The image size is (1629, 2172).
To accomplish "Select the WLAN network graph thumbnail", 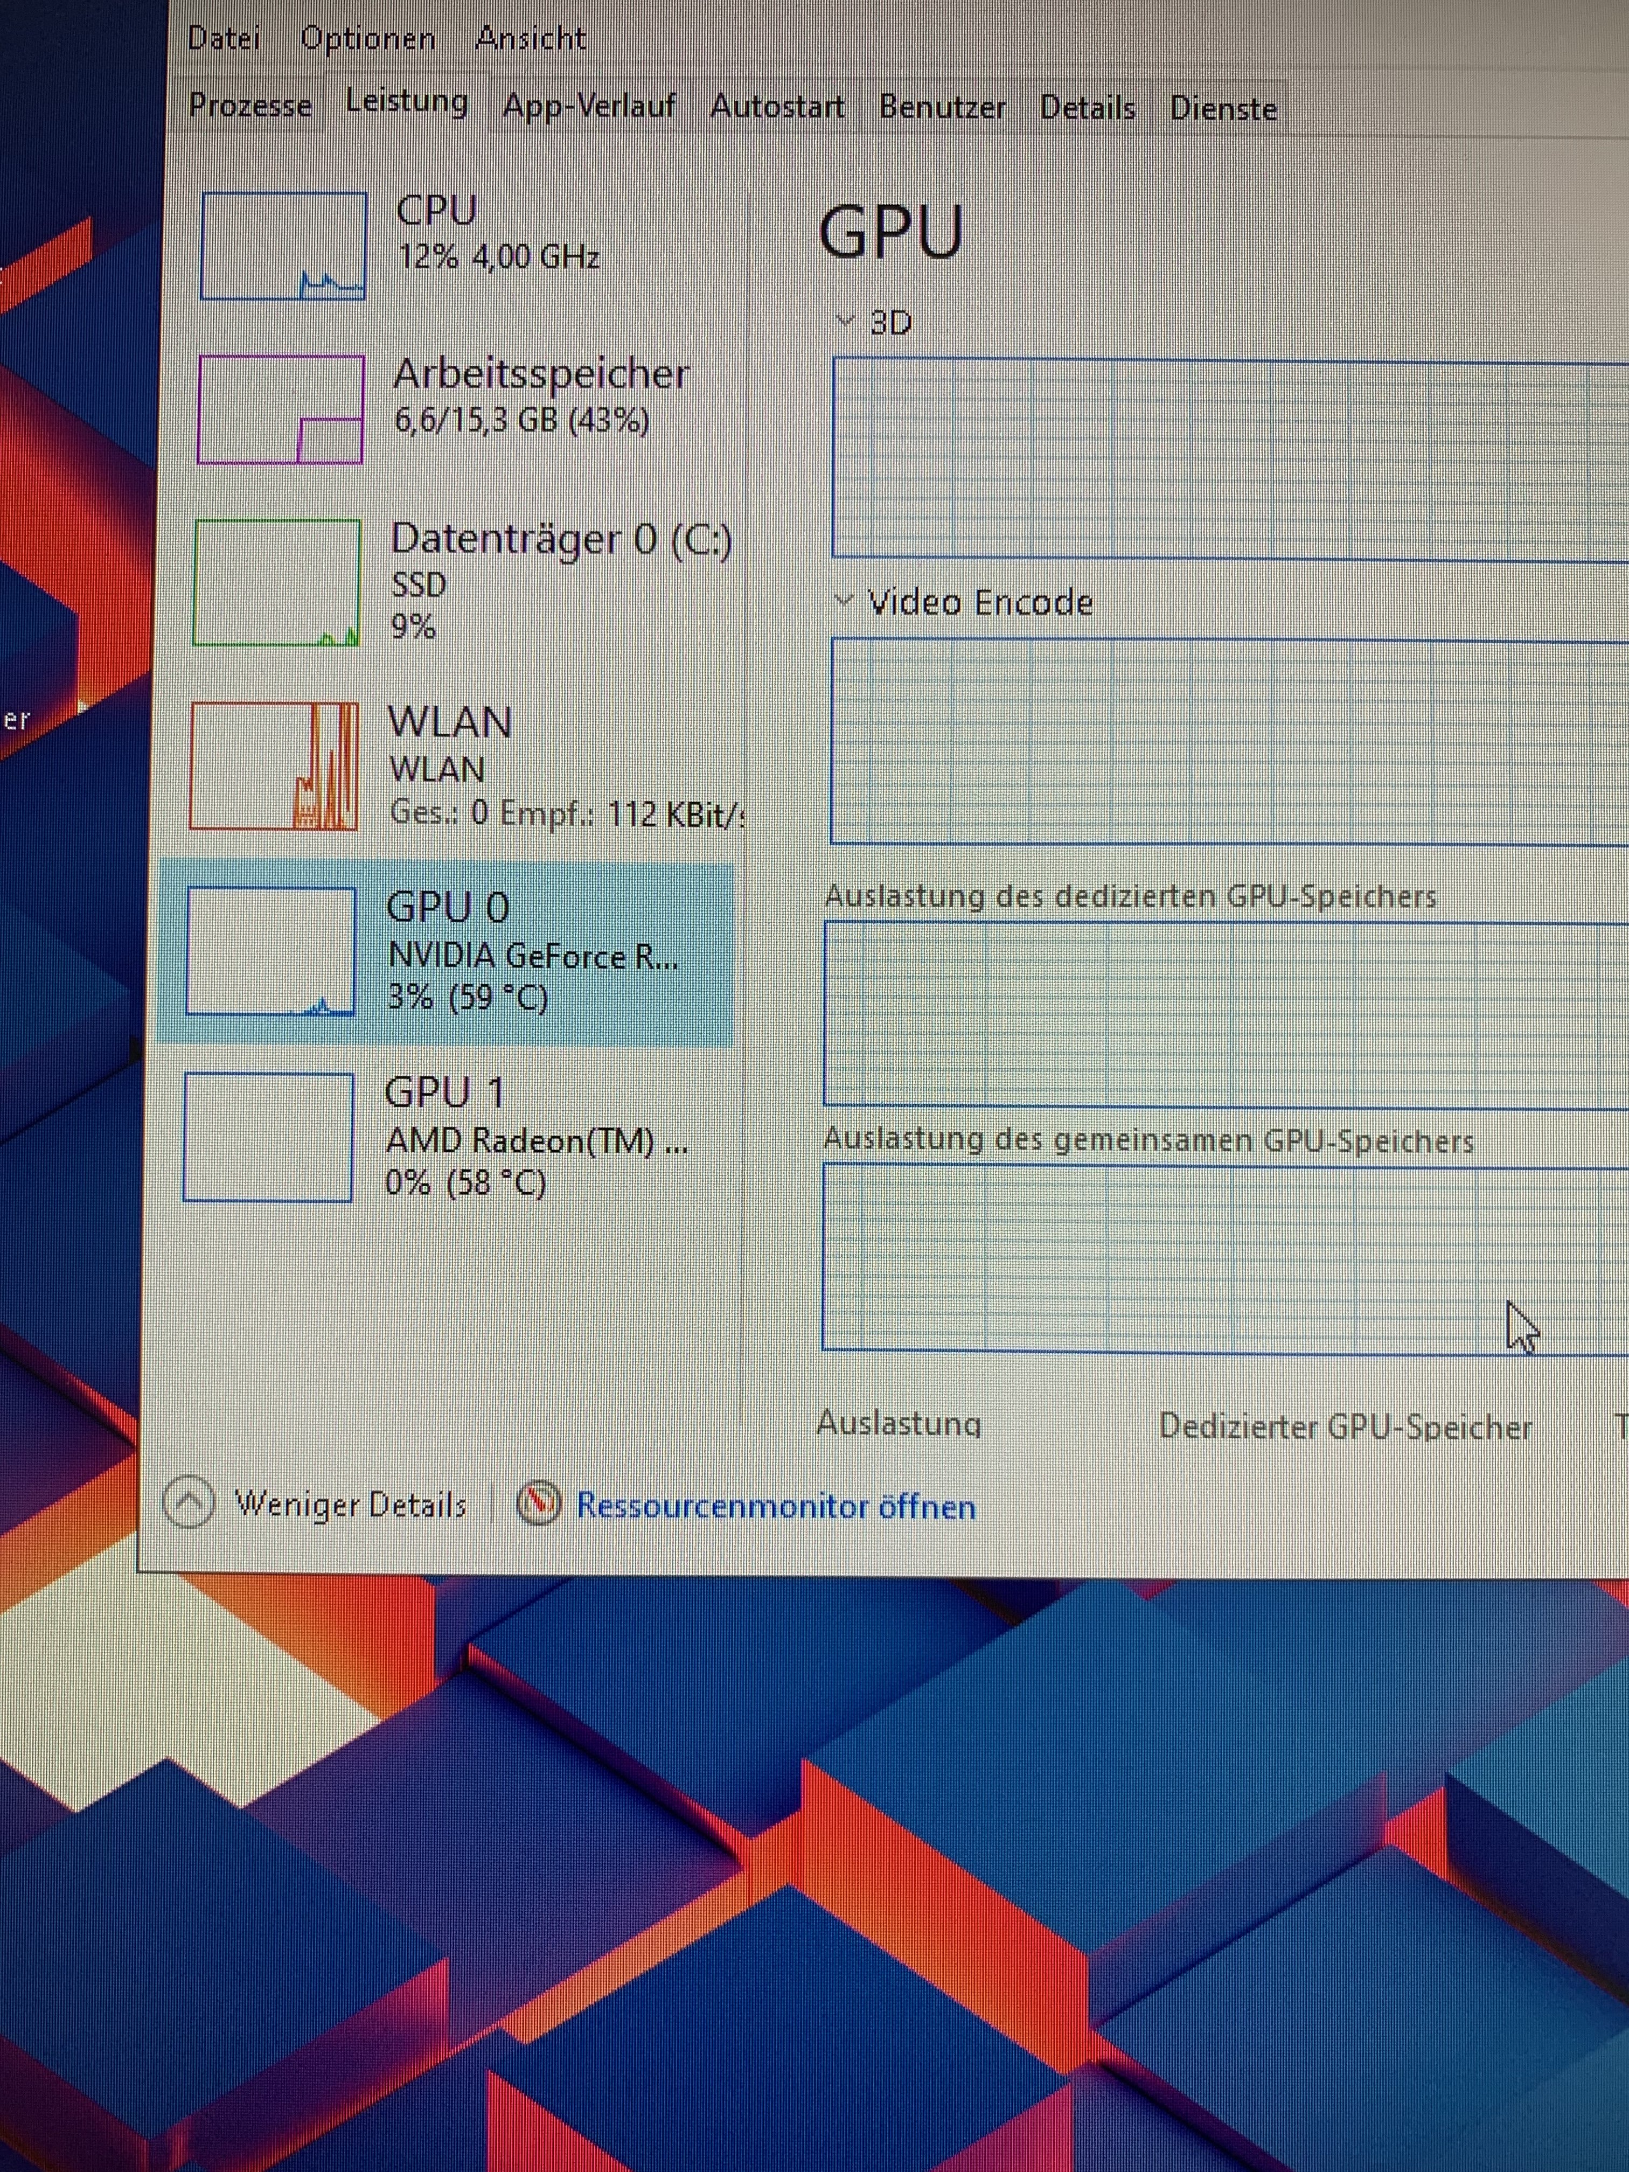I will (274, 766).
